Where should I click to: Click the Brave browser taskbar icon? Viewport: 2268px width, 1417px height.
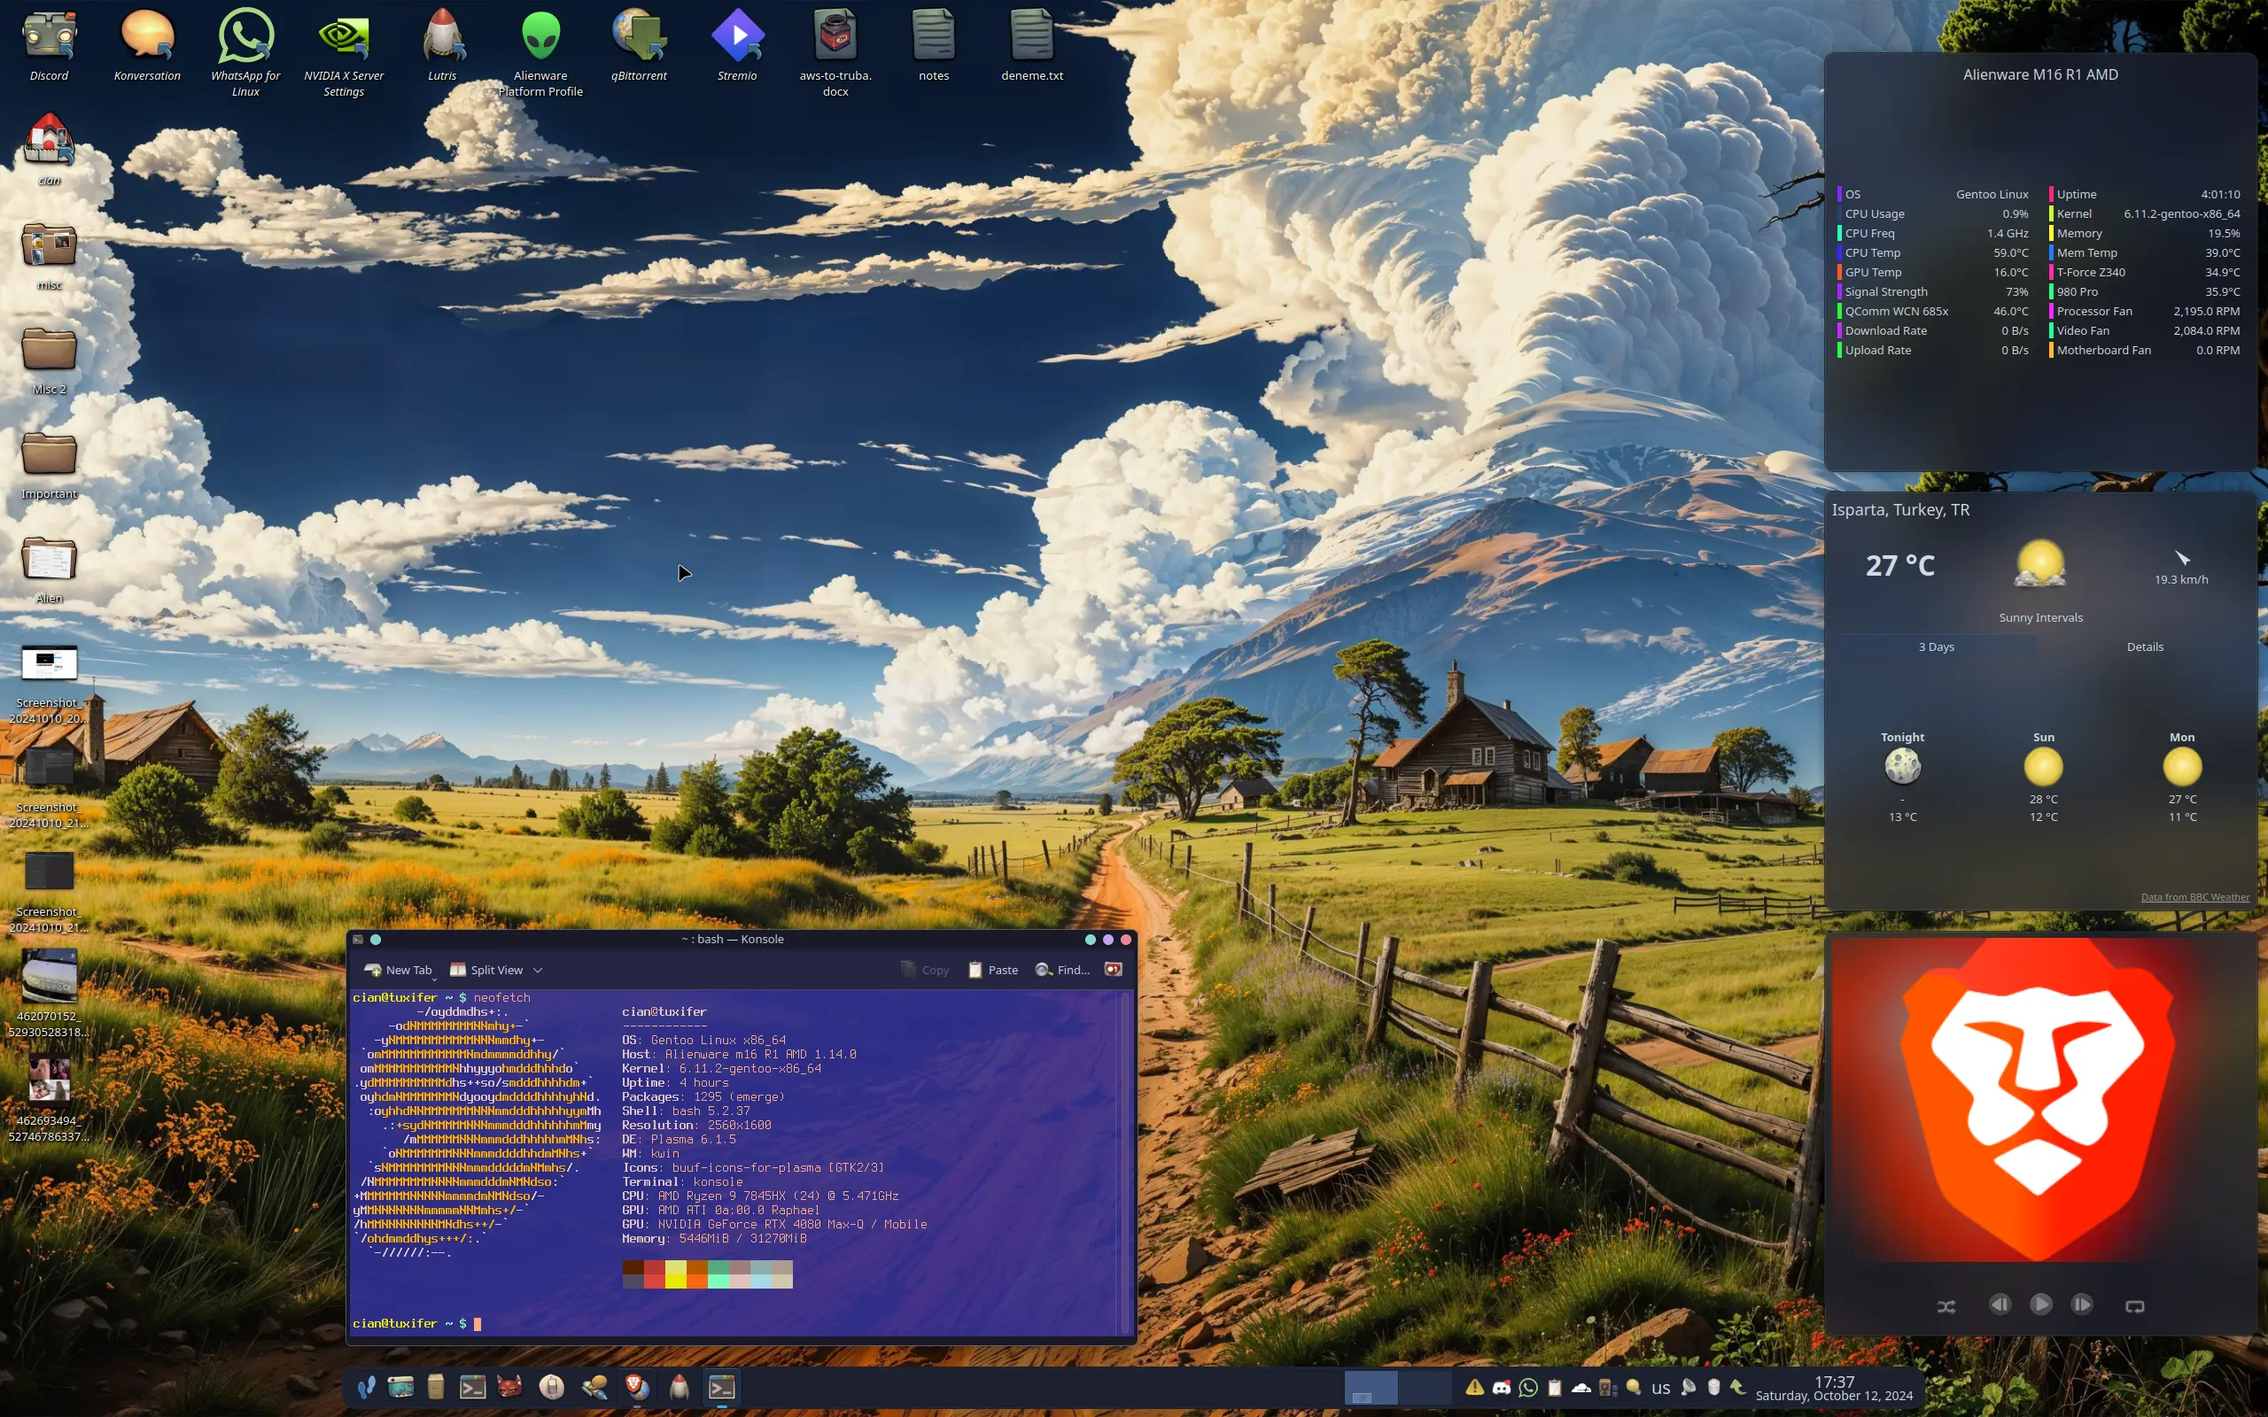pos(636,1387)
